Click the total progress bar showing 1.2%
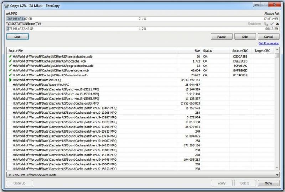 [143, 29]
